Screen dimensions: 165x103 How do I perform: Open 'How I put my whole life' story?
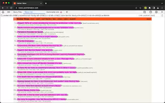coord(38,37)
